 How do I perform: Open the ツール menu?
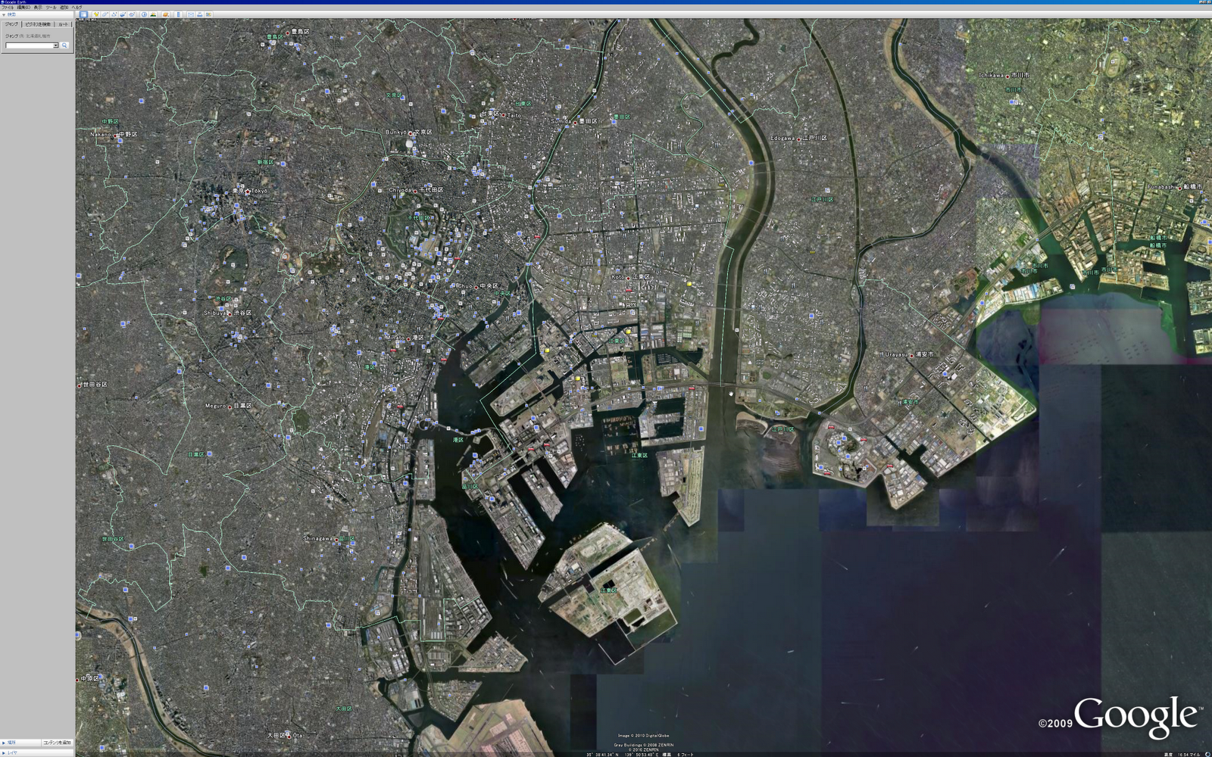click(51, 7)
